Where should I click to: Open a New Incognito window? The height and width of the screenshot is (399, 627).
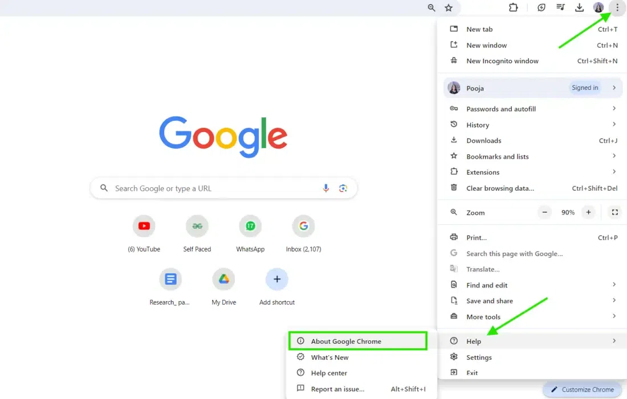(x=534, y=61)
